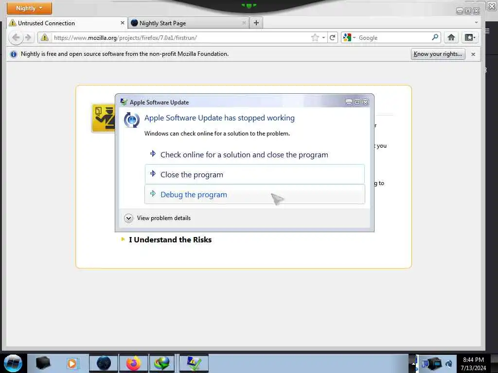The image size is (498, 373).
Task: Click Apple Software Update title bar icon
Action: pyautogui.click(x=124, y=102)
